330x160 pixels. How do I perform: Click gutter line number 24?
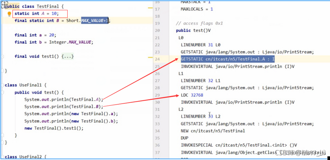click(157, 59)
